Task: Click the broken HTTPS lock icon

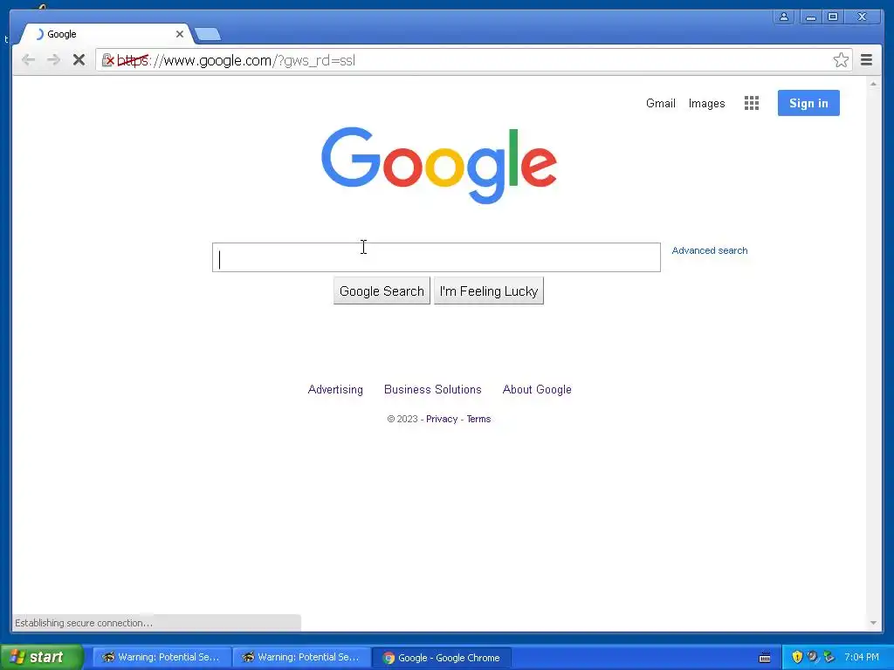Action: click(107, 60)
